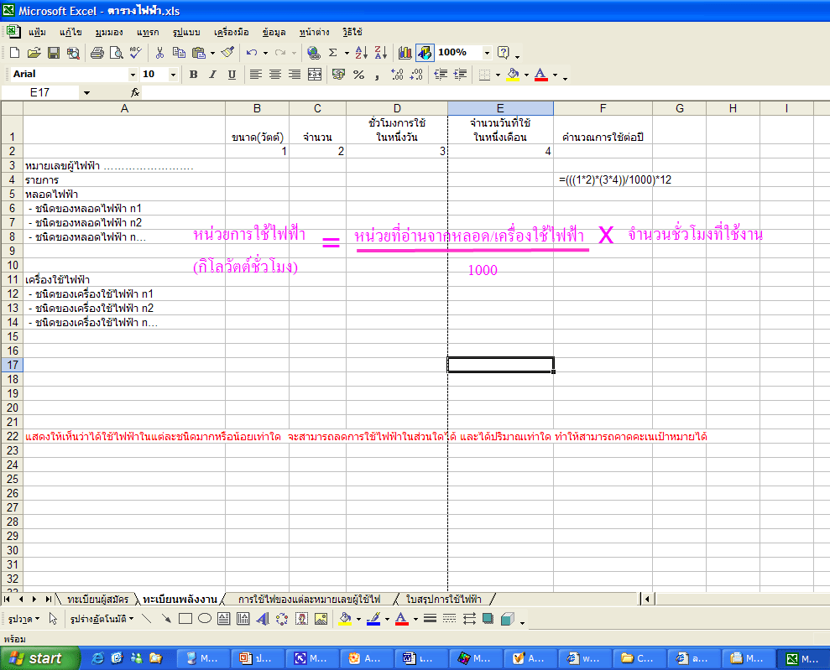Open a file with the folder icon

(x=34, y=52)
